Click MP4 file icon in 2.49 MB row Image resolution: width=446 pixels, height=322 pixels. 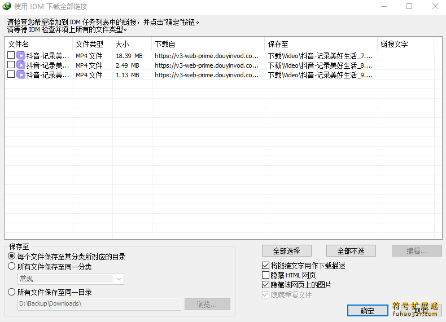(21, 65)
